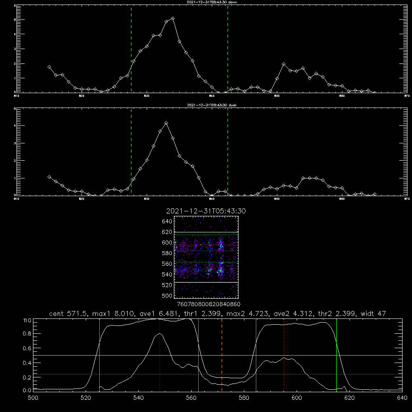Click the leftmost green solid line in bottom plot

[99, 355]
